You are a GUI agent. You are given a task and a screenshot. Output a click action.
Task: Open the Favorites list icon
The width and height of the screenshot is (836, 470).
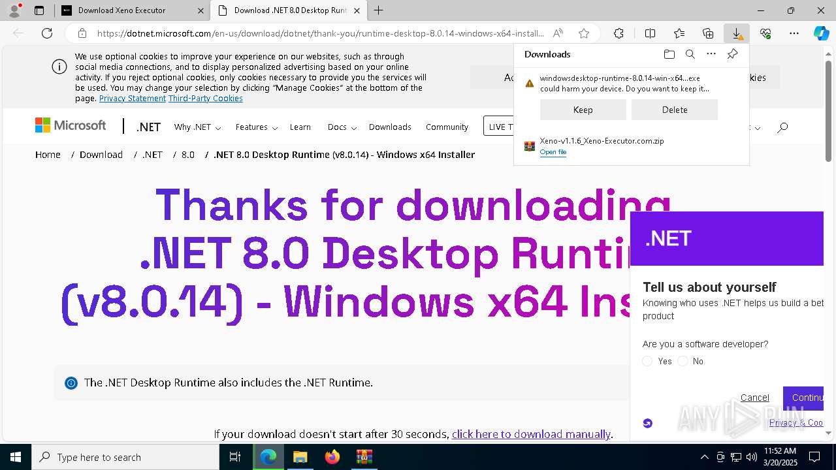[x=679, y=33]
